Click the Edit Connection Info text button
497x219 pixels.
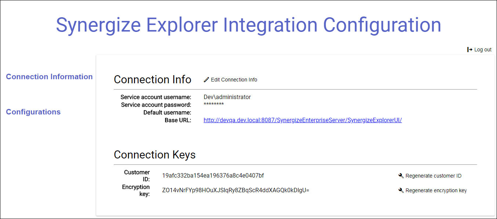pyautogui.click(x=234, y=80)
